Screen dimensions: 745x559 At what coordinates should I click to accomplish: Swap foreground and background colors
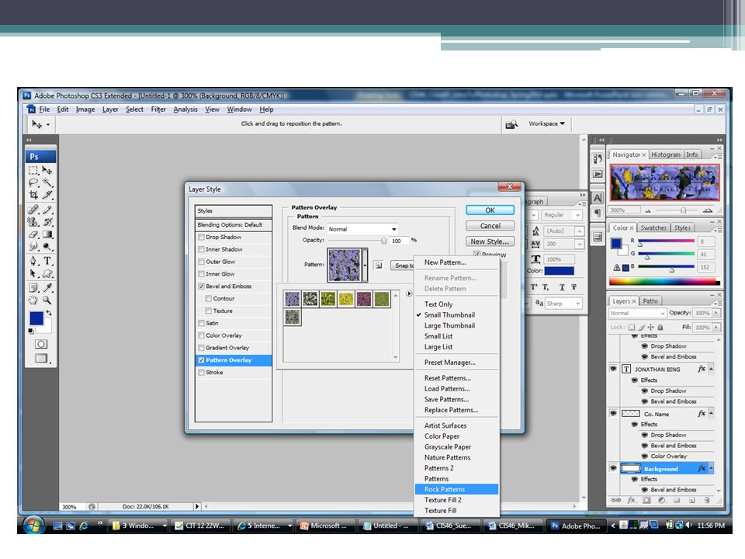coord(48,313)
